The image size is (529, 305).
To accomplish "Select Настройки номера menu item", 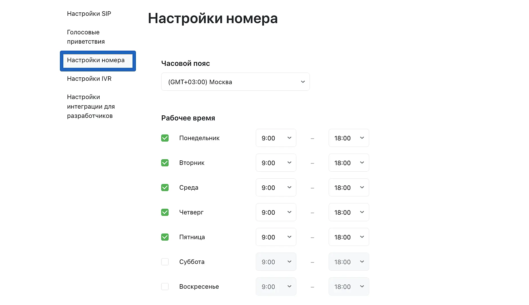I will coord(96,60).
